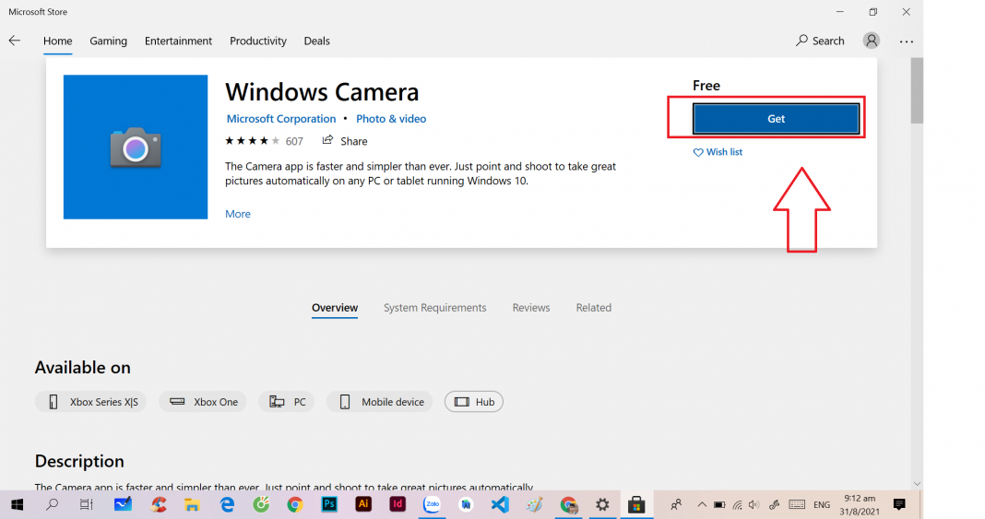985x519 pixels.
Task: Share the Windows Camera app
Action: [x=345, y=141]
